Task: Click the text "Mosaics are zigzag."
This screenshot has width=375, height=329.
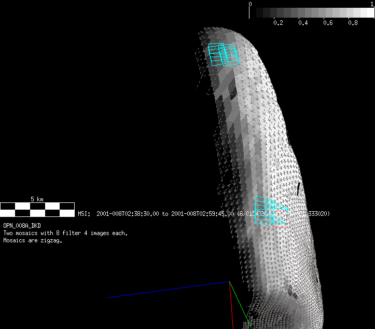Action: tap(33, 240)
